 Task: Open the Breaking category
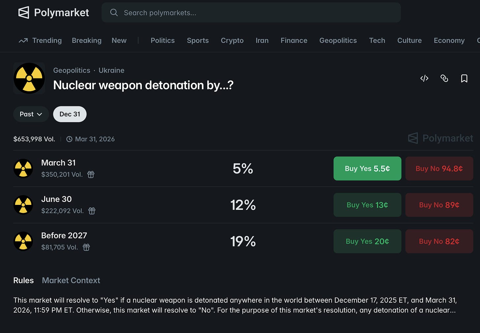(87, 41)
